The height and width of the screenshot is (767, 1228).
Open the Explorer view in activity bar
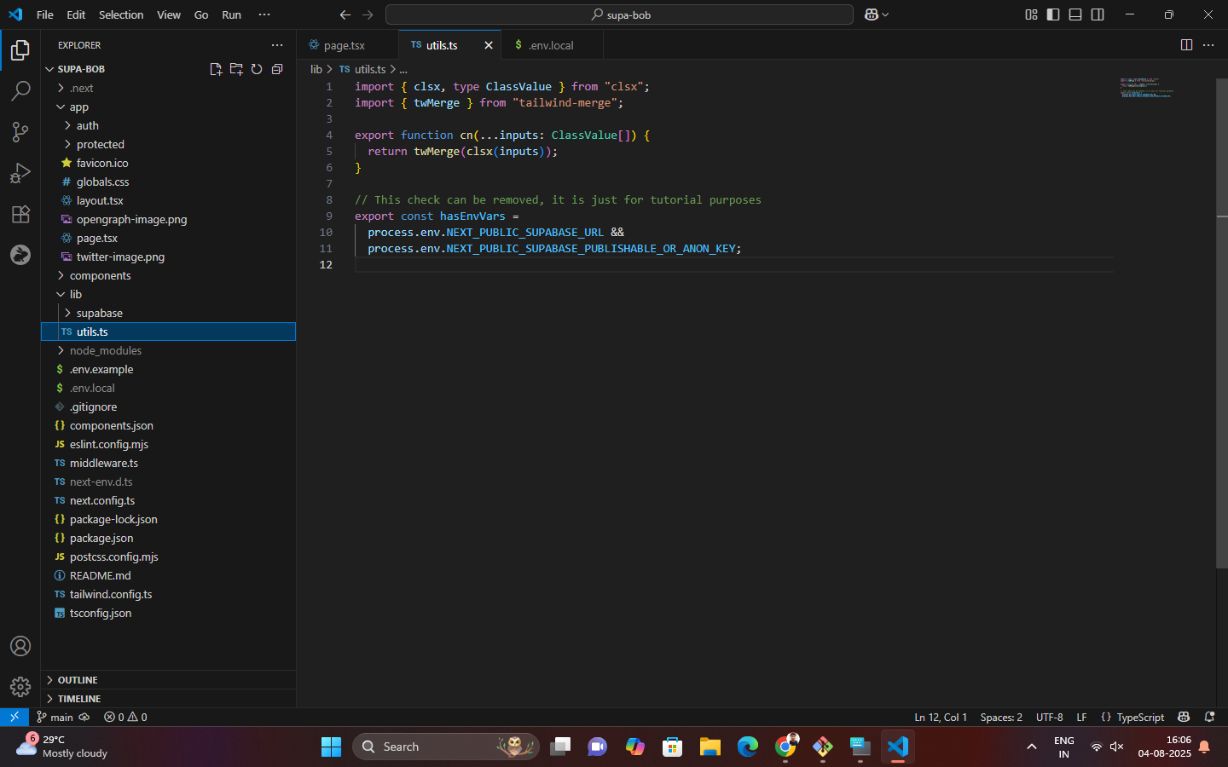(20, 50)
